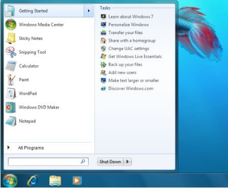
Task: Open Personalize Windows task link
Action: tap(129, 24)
